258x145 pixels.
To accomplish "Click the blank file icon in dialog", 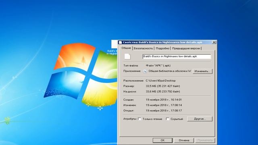I will (x=127, y=56).
